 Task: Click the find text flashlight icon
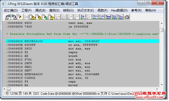point(20,17)
